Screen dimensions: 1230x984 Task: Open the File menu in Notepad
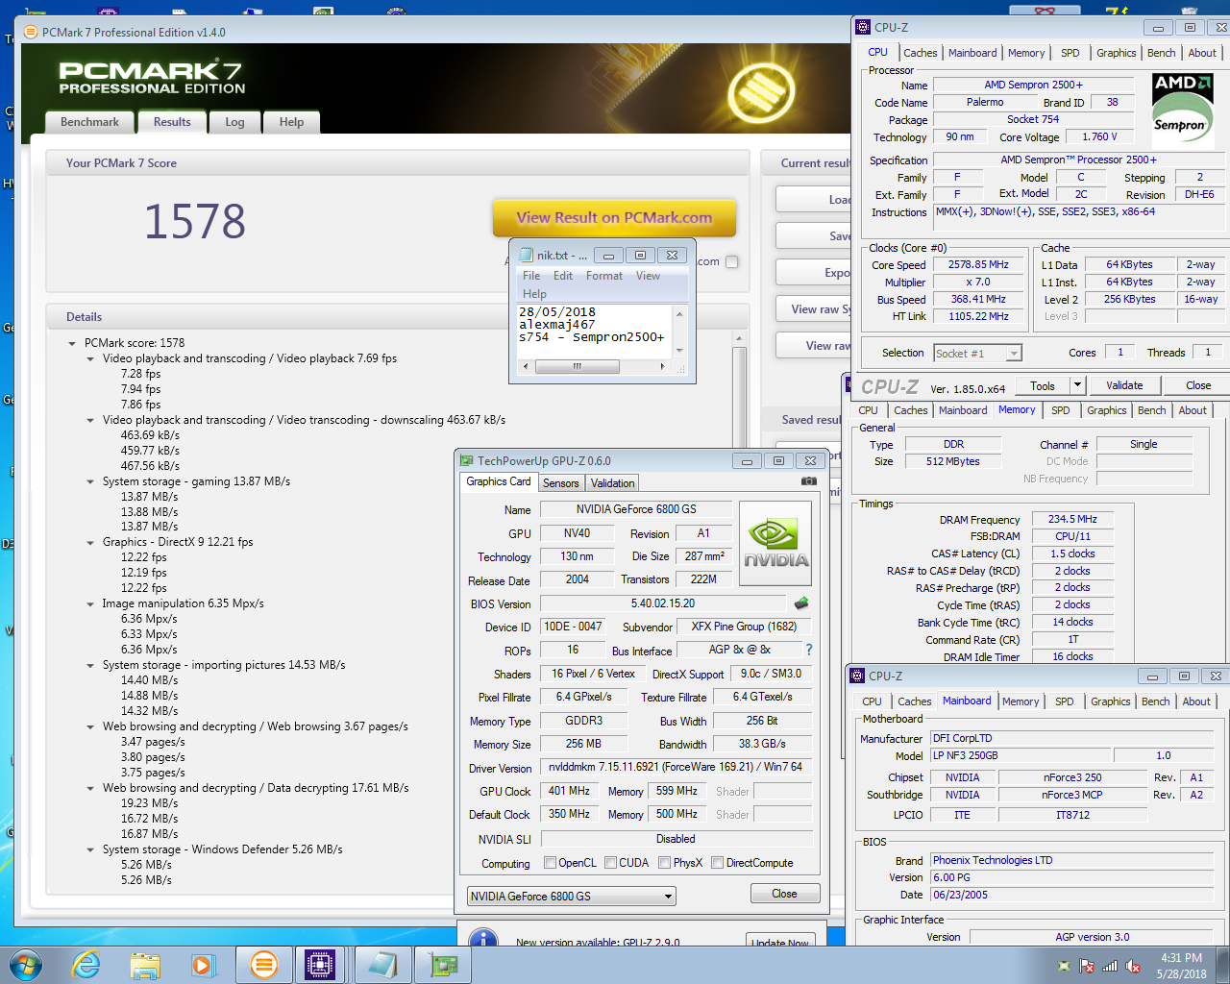531,276
